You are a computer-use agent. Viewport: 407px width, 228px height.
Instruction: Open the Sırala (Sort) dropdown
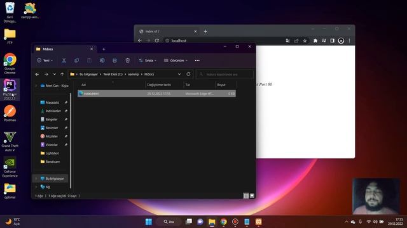tap(148, 61)
